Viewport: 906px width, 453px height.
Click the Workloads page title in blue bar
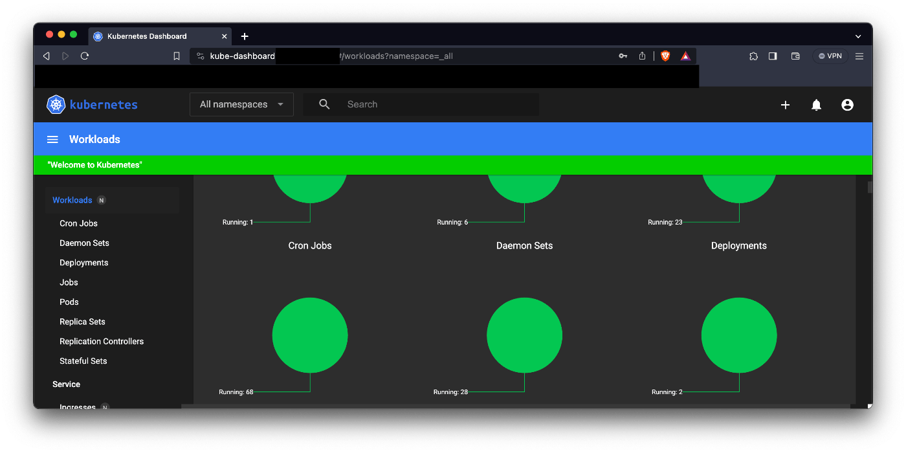pos(94,139)
